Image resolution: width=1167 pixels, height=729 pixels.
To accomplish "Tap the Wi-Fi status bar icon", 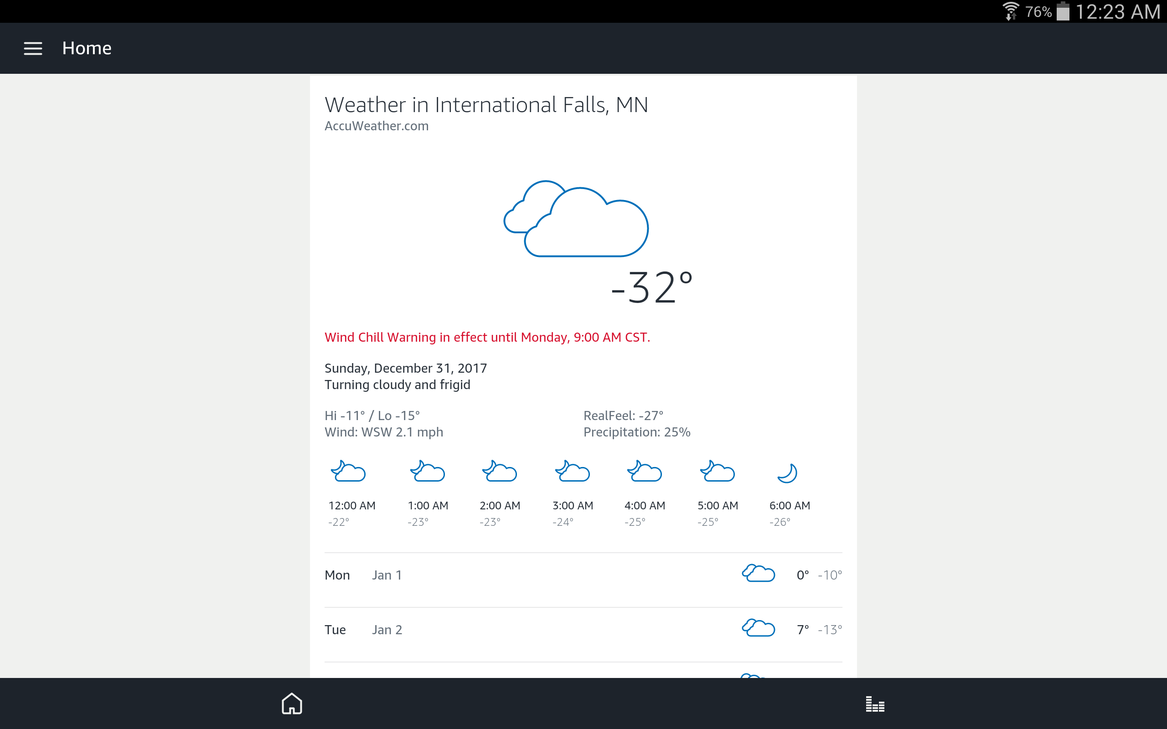I will click(x=1010, y=11).
